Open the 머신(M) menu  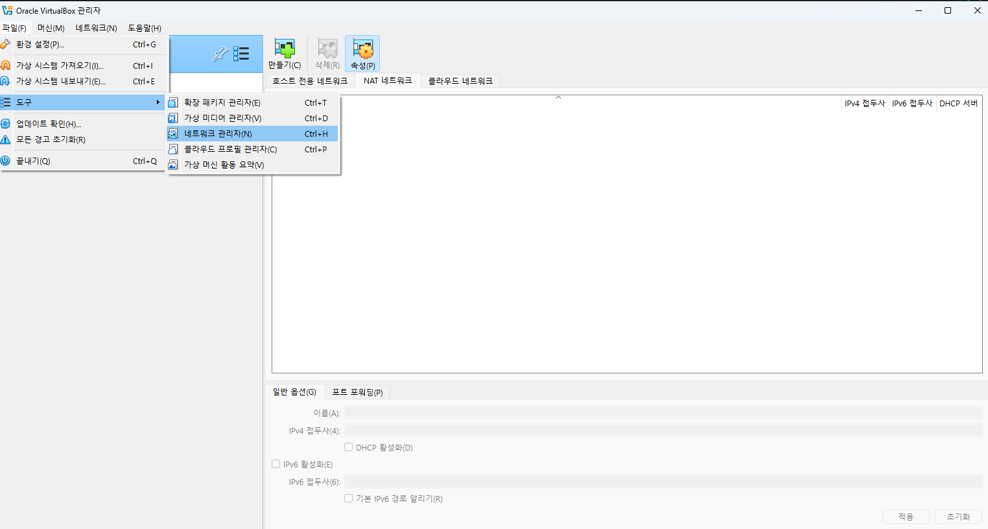[x=51, y=28]
